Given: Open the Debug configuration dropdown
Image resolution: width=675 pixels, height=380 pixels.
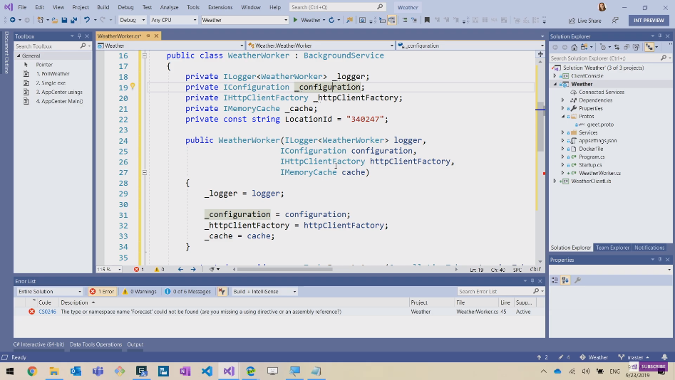Looking at the screenshot, I should (x=133, y=20).
